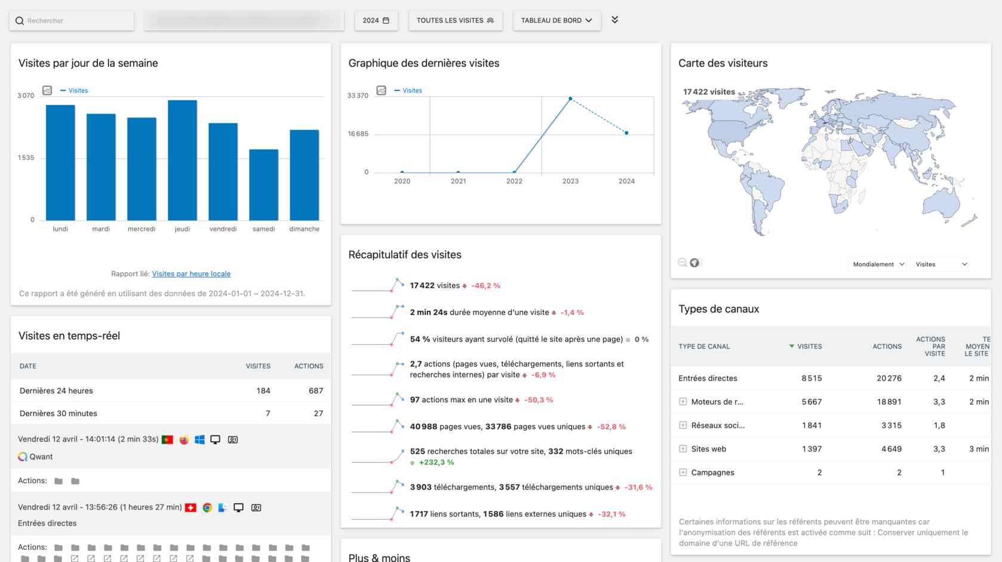
Task: Expand the Campagnes channel row
Action: coord(683,473)
